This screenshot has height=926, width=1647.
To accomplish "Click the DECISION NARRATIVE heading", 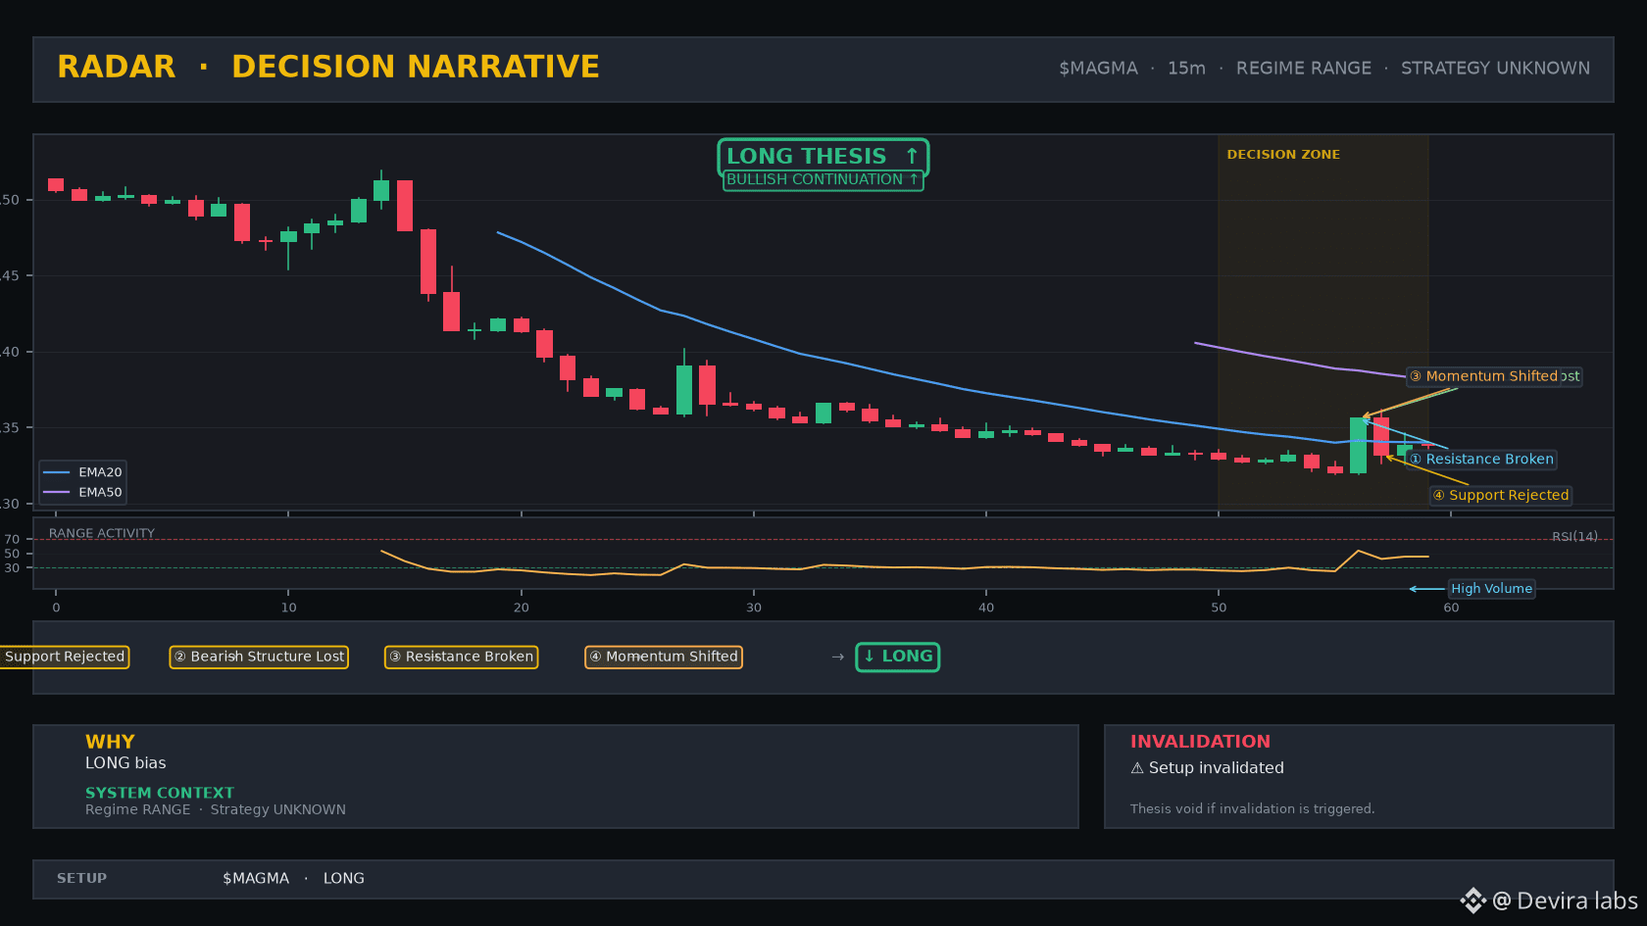I will coord(416,67).
